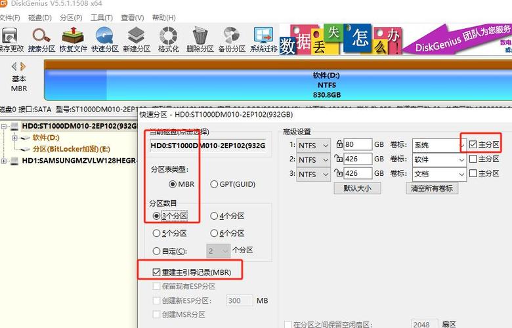512x328 pixels.
Task: Click the sectors field showing 2048
Action: point(424,324)
